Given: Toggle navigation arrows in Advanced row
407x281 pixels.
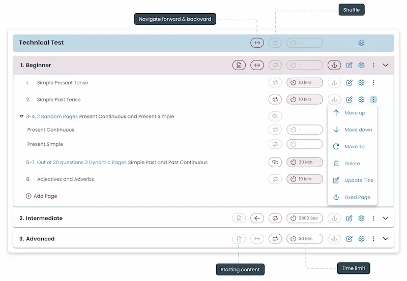Looking at the screenshot, I should click(x=257, y=239).
